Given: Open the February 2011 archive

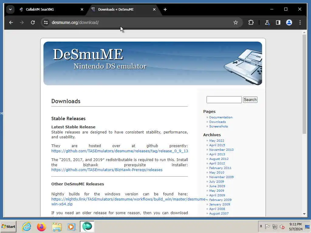Looking at the screenshot, I should (220, 168).
